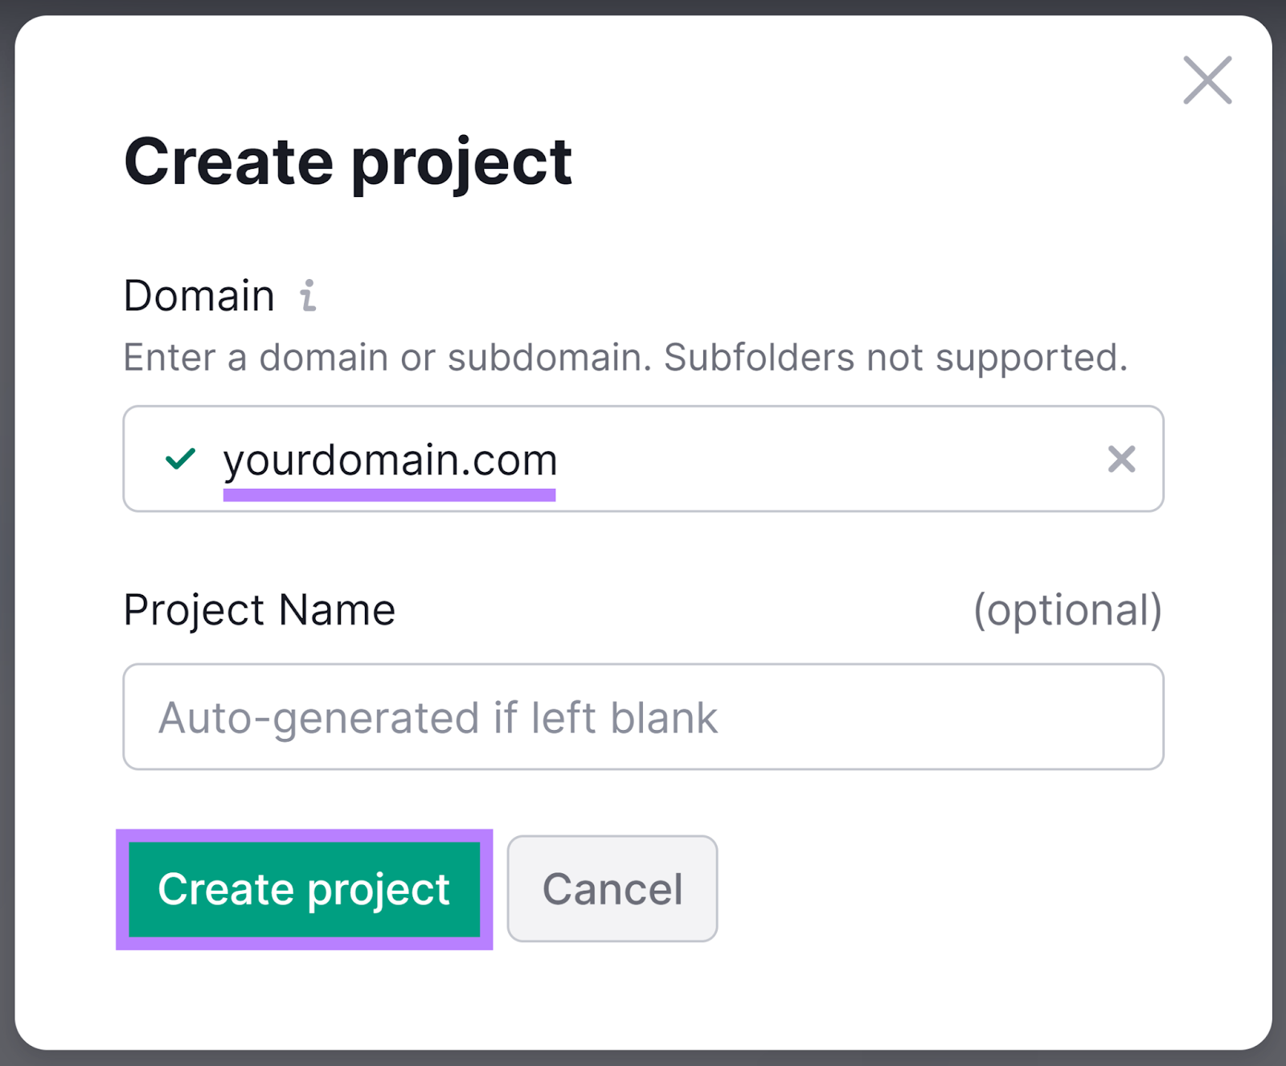The width and height of the screenshot is (1286, 1066).
Task: Click the green checkmark in domain field
Action: pyautogui.click(x=180, y=459)
